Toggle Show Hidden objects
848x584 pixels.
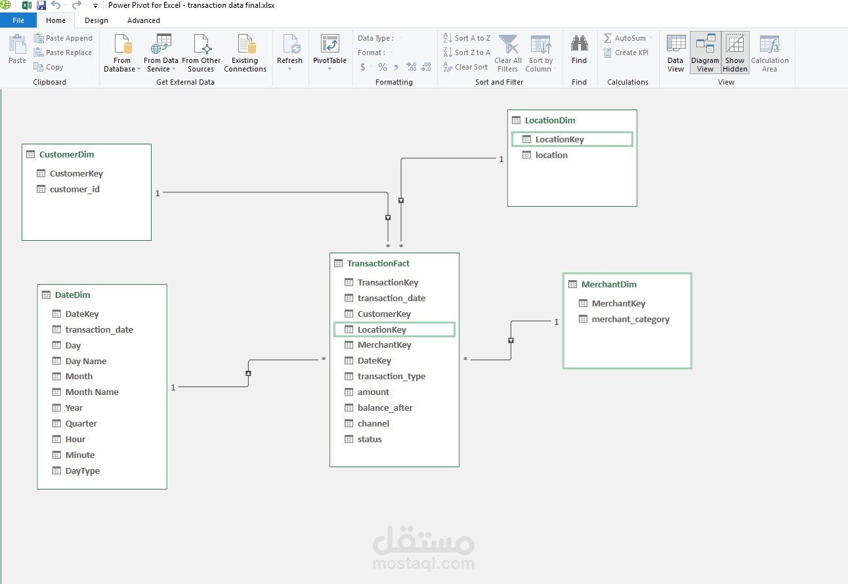[734, 52]
